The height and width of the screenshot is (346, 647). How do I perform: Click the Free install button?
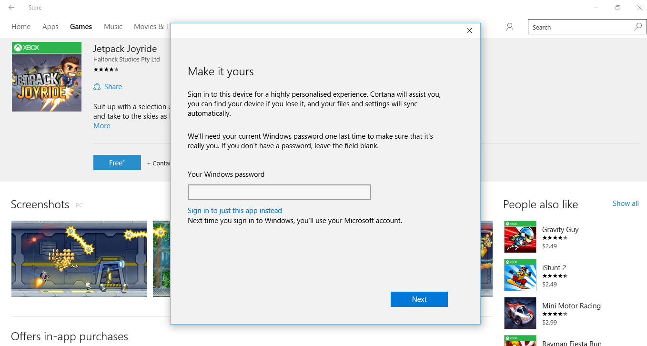[117, 163]
